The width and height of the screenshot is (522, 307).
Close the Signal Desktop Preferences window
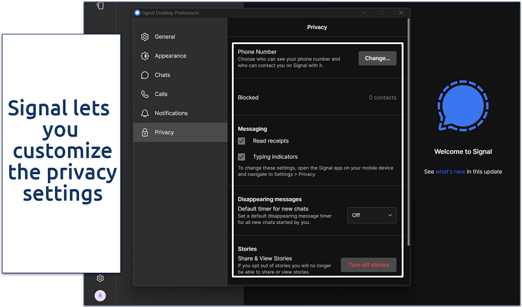pos(402,12)
